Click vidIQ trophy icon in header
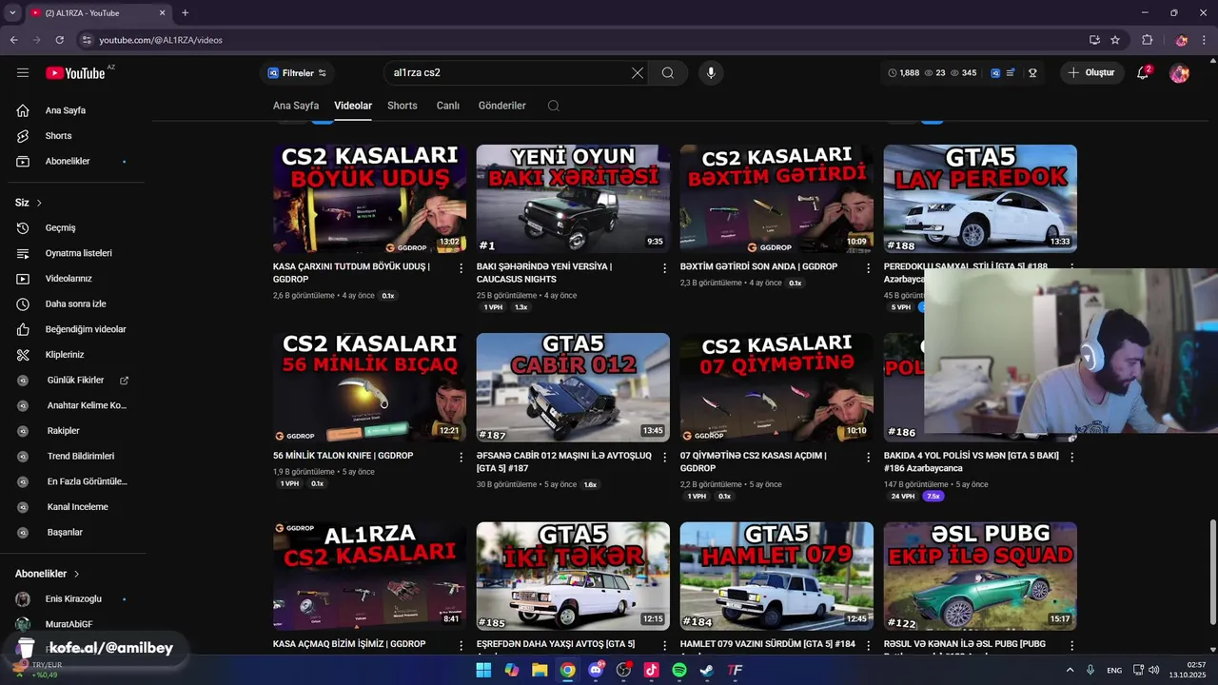Viewport: 1218px width, 685px height. click(1032, 73)
